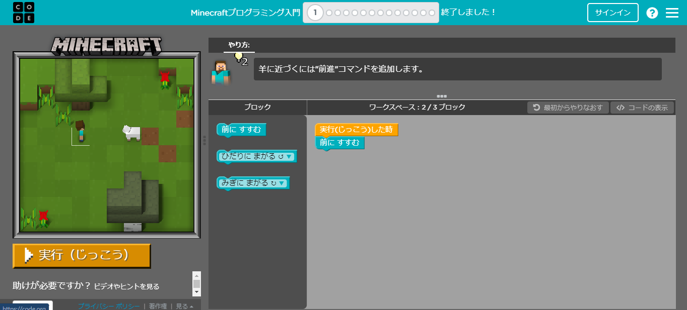Click the Minecraft logo
The image size is (687, 310).
(106, 46)
